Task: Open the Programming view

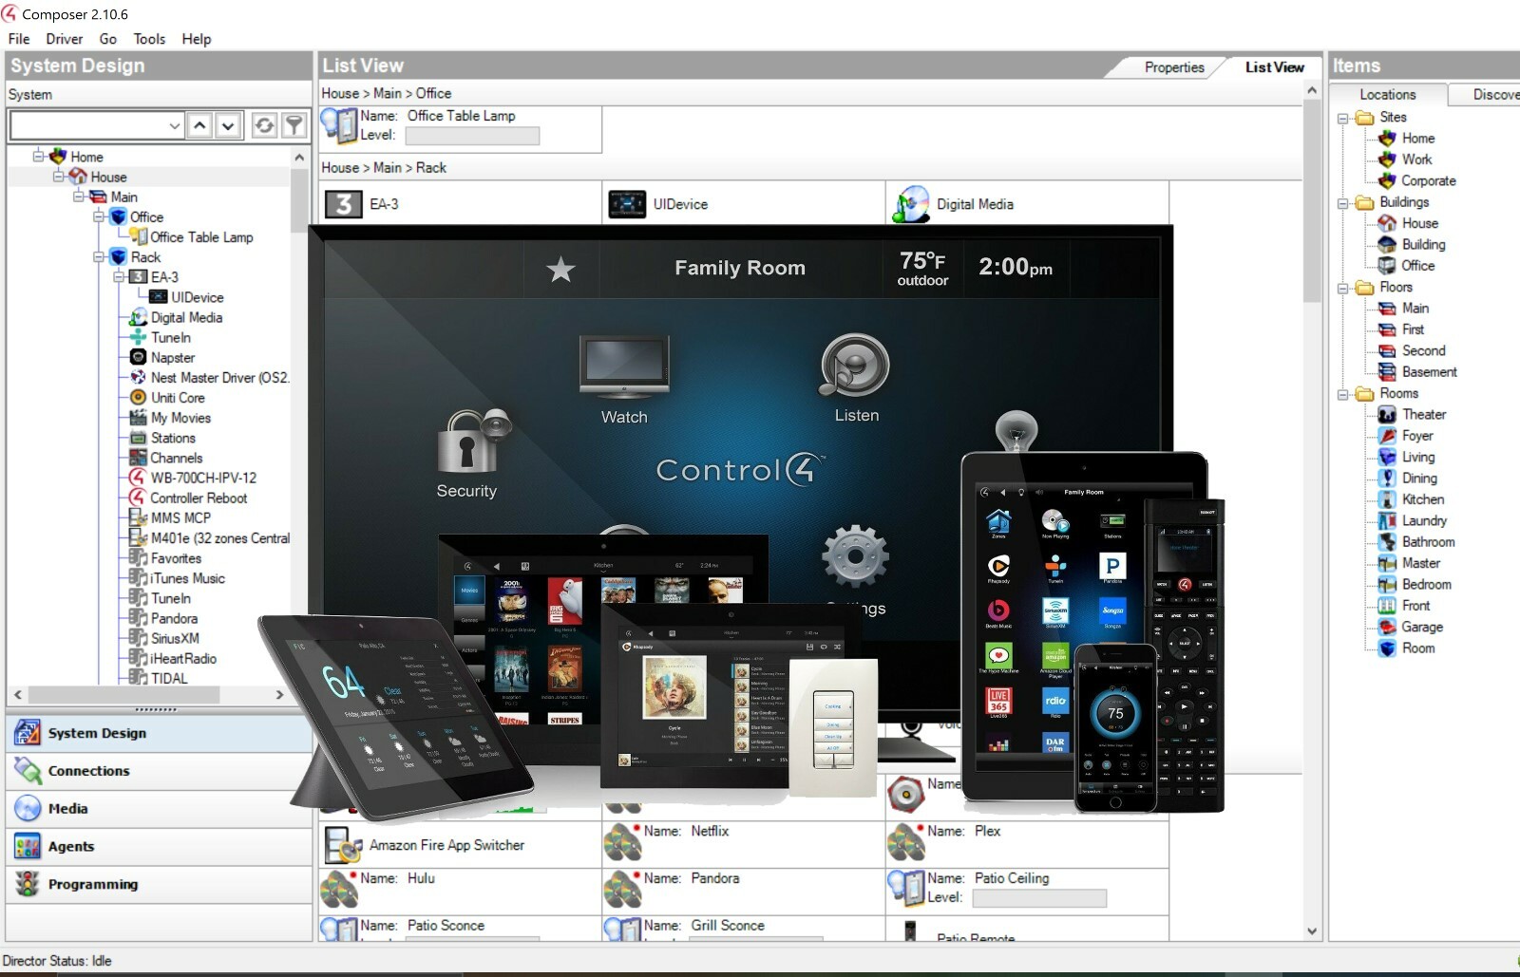Action: point(93,884)
